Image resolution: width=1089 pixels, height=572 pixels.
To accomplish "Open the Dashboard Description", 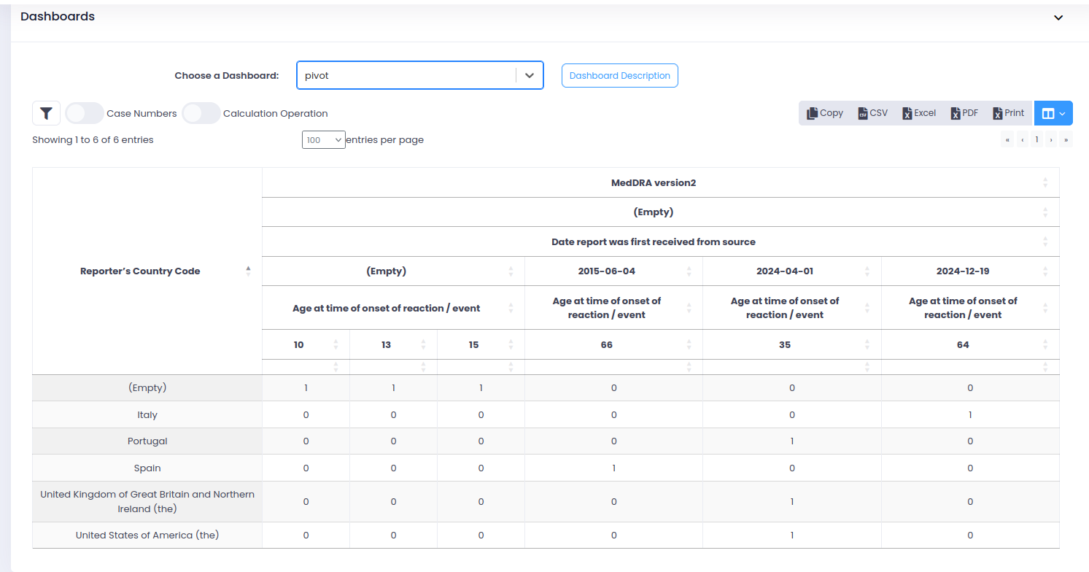I will tap(619, 75).
